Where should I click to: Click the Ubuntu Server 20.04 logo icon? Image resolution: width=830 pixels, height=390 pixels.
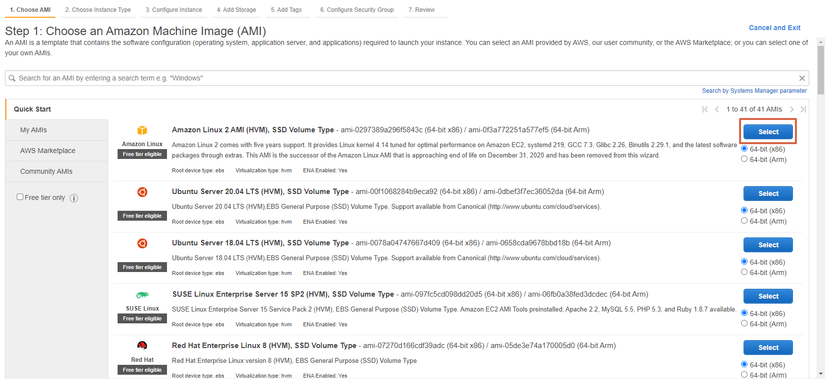pyautogui.click(x=142, y=192)
